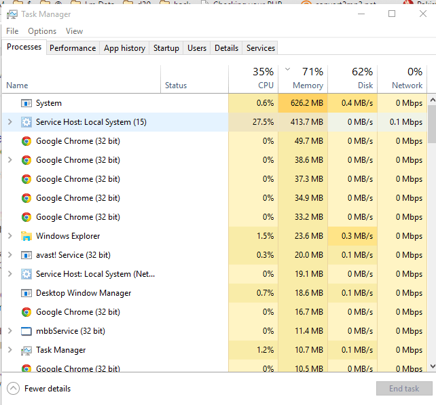Viewport: 436px width, 405px height.
Task: Expand the avast! Service process
Action: [x=10, y=255]
